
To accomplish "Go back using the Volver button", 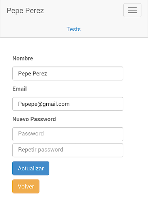I will pos(26,186).
